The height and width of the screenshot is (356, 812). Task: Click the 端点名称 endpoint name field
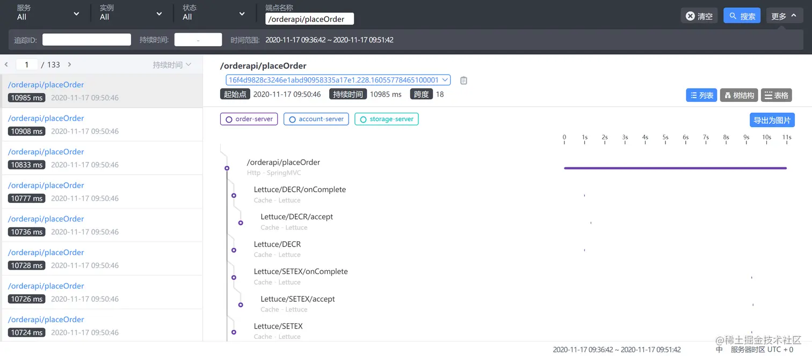tap(309, 19)
